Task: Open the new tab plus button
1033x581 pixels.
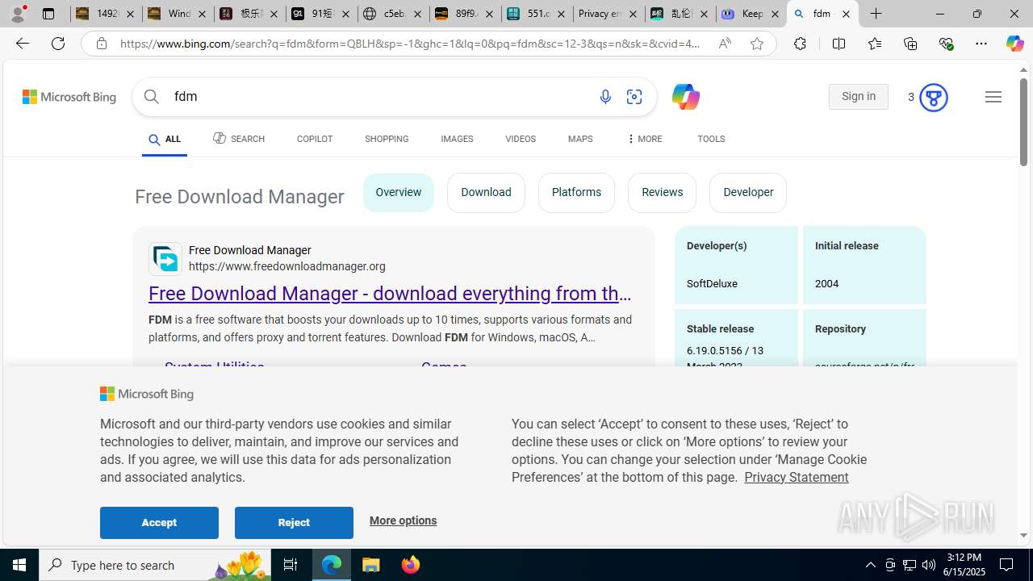Action: [876, 14]
